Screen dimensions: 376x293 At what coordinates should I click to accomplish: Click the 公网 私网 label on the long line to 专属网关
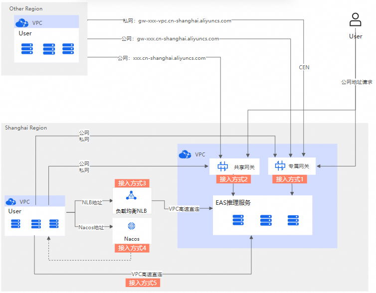coord(84,136)
